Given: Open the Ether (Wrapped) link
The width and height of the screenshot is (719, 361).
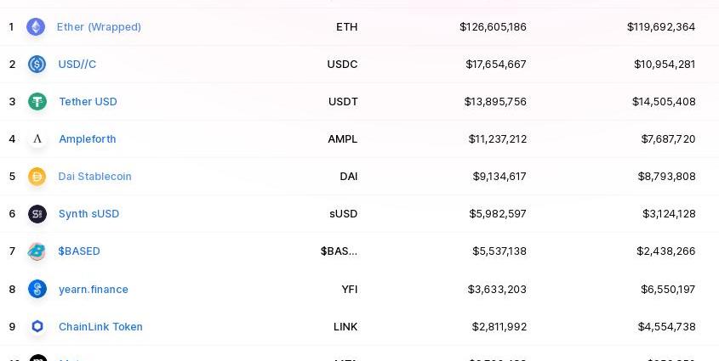Looking at the screenshot, I should [99, 27].
